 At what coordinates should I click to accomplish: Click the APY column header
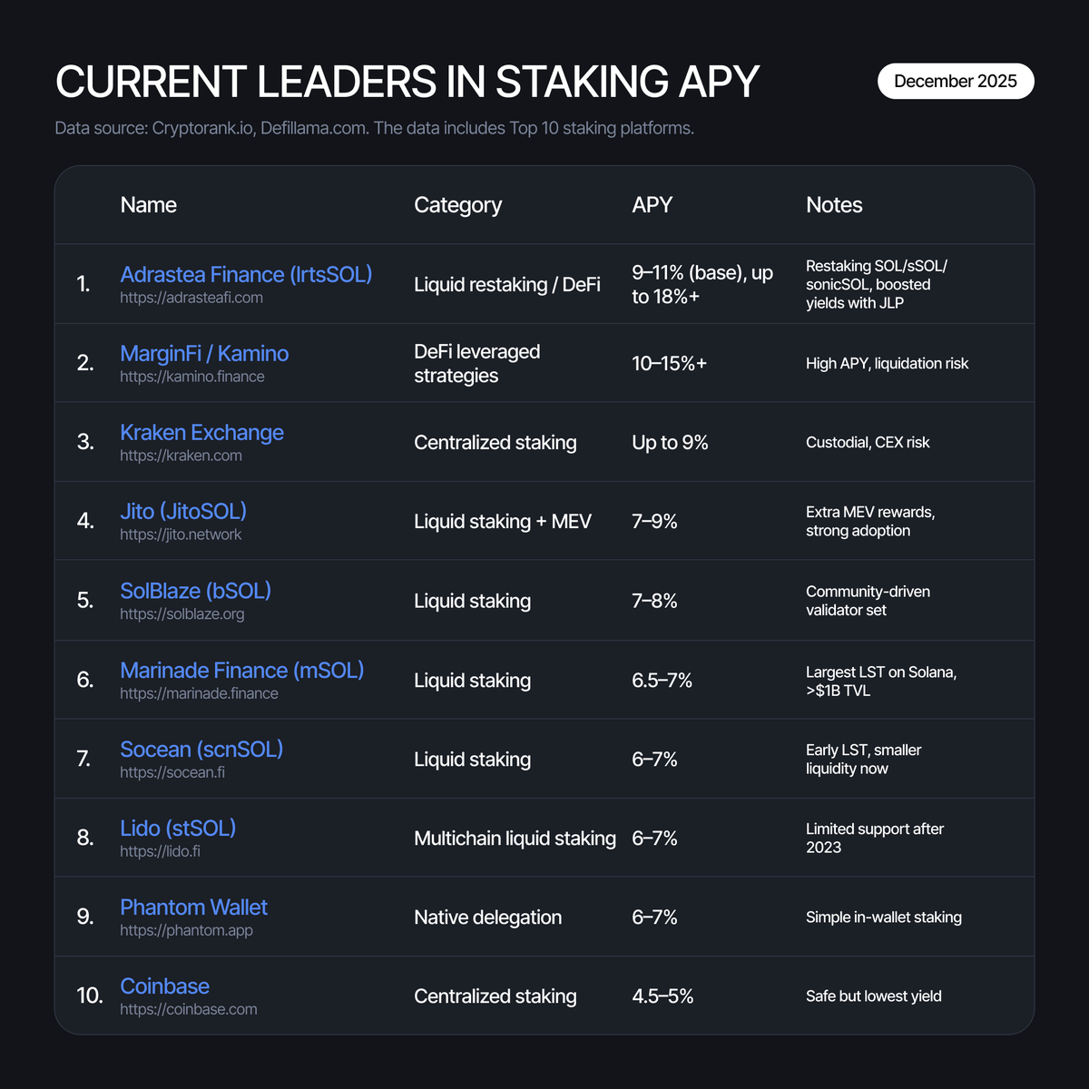(x=652, y=205)
